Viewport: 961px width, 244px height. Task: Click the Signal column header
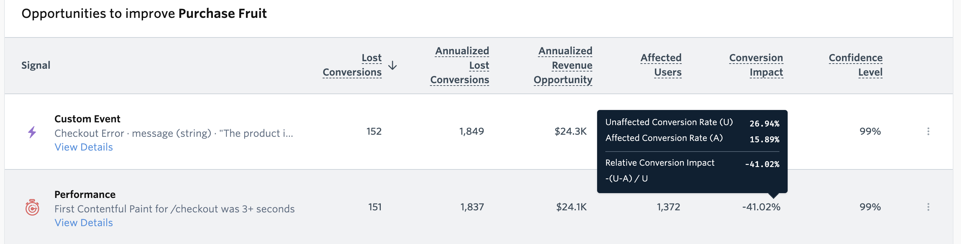35,65
